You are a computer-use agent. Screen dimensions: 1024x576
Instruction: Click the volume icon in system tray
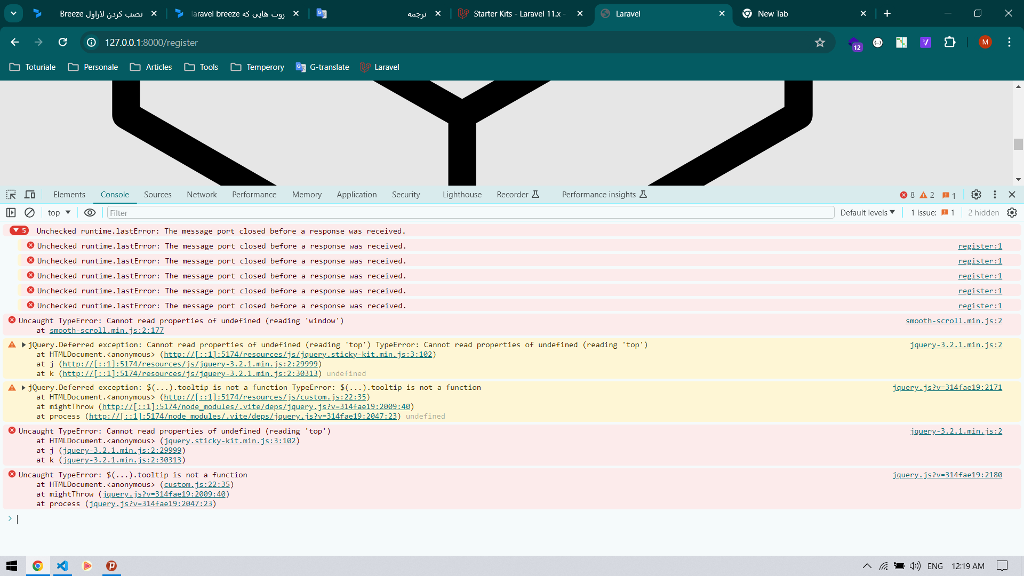coord(915,566)
